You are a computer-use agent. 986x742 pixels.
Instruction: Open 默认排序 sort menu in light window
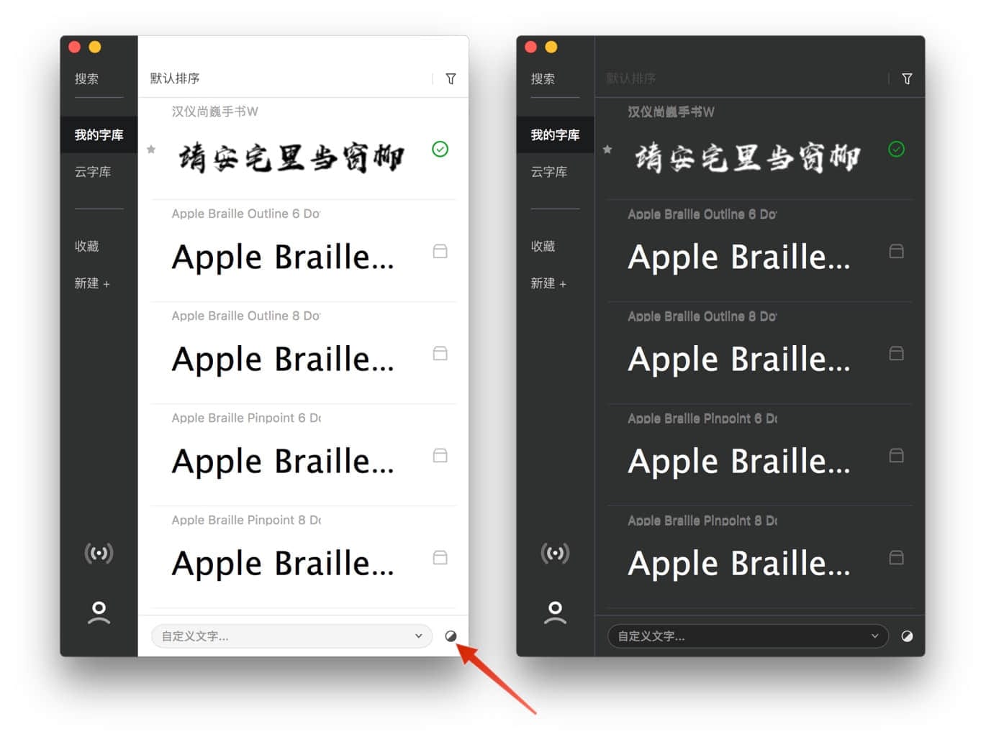[175, 78]
